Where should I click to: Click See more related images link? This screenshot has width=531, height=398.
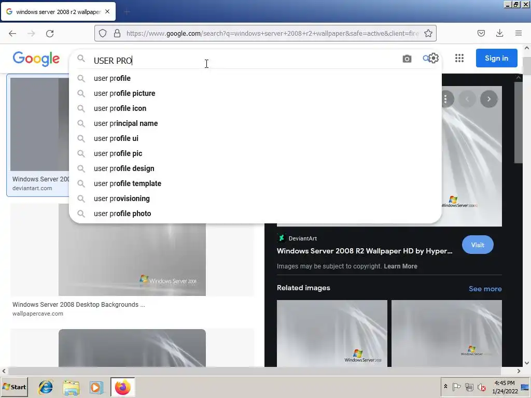(485, 289)
